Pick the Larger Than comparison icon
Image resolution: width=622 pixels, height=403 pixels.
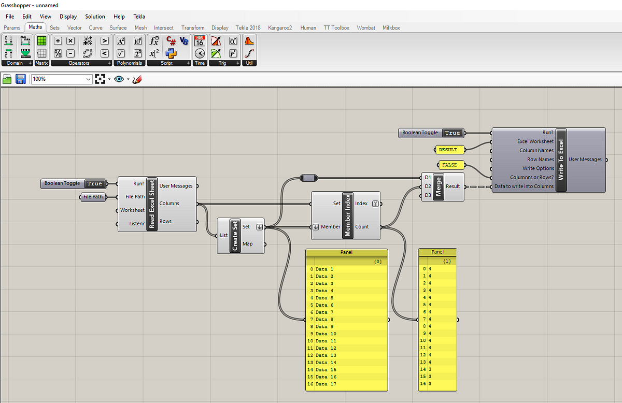tap(105, 40)
